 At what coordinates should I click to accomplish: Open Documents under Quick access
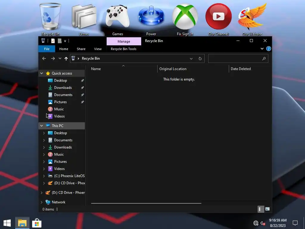point(63,95)
